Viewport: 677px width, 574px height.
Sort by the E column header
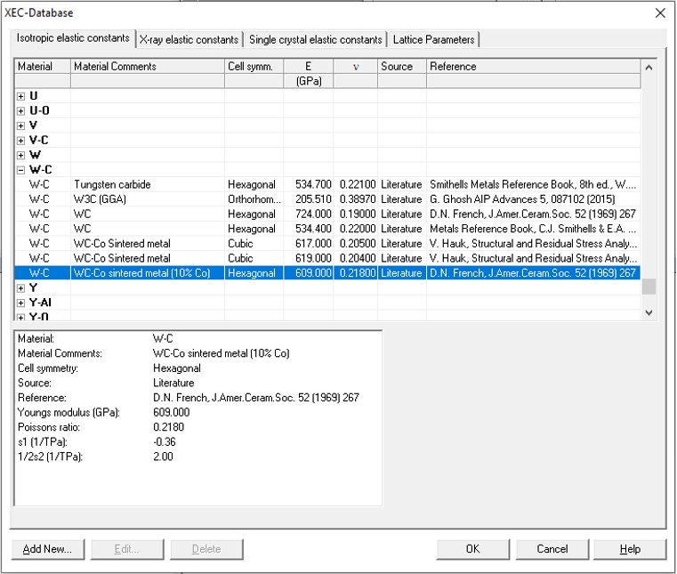[308, 66]
